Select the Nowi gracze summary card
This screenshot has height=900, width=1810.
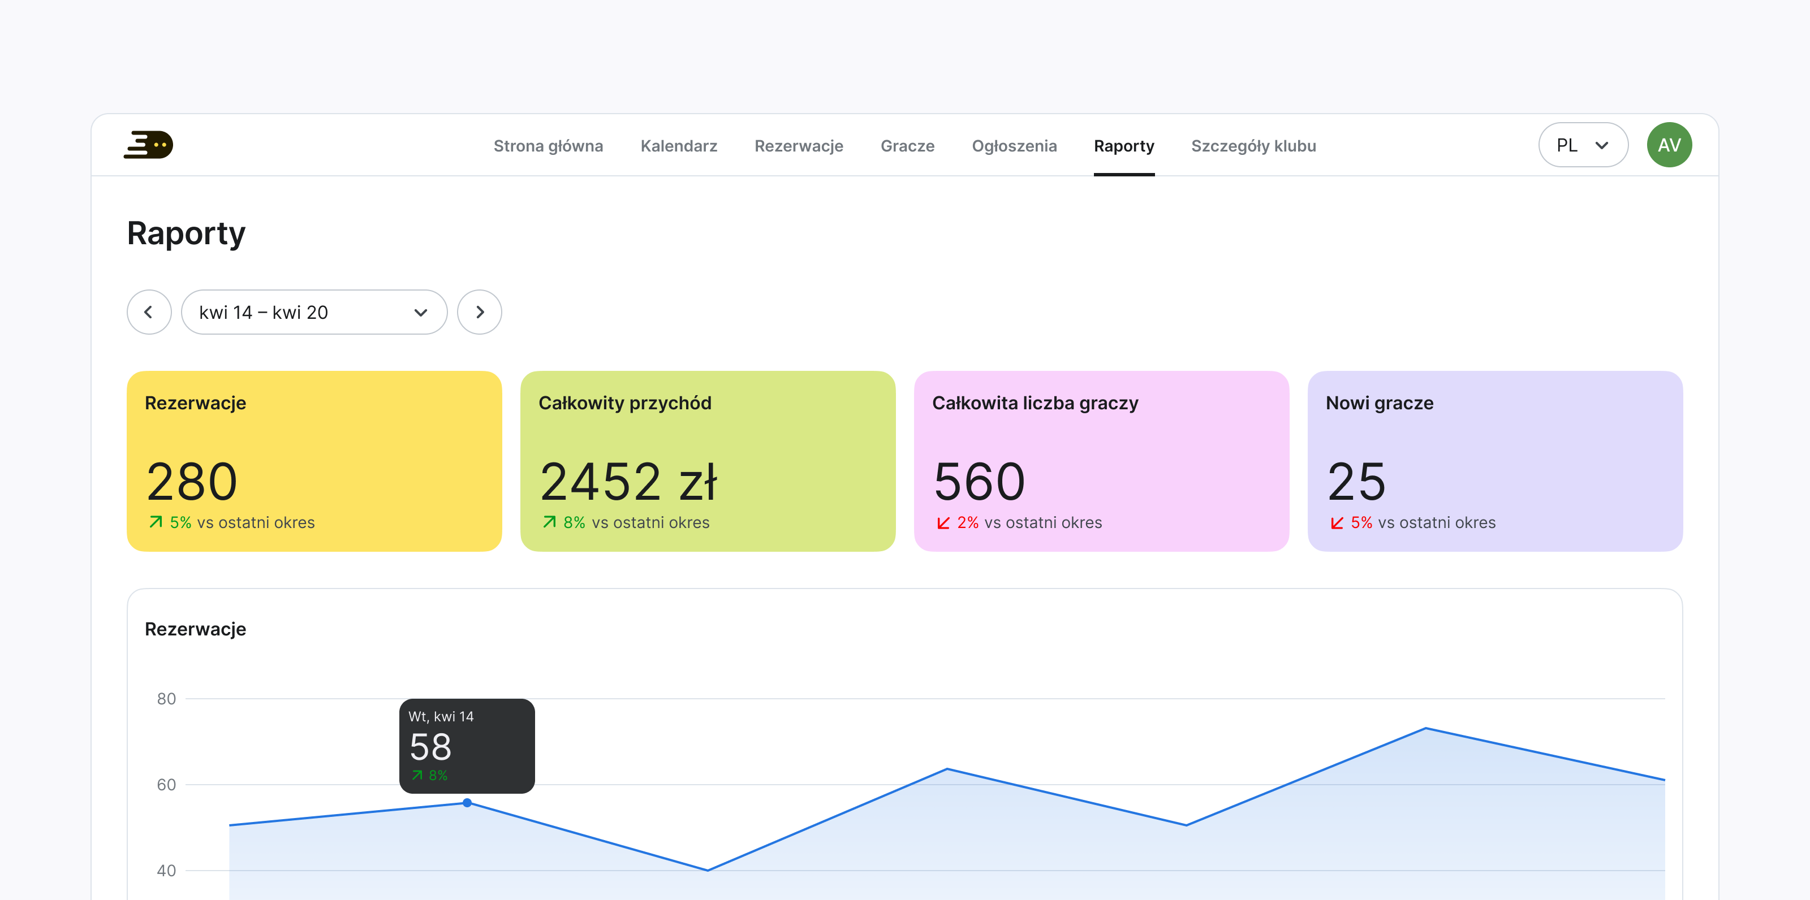pos(1494,461)
